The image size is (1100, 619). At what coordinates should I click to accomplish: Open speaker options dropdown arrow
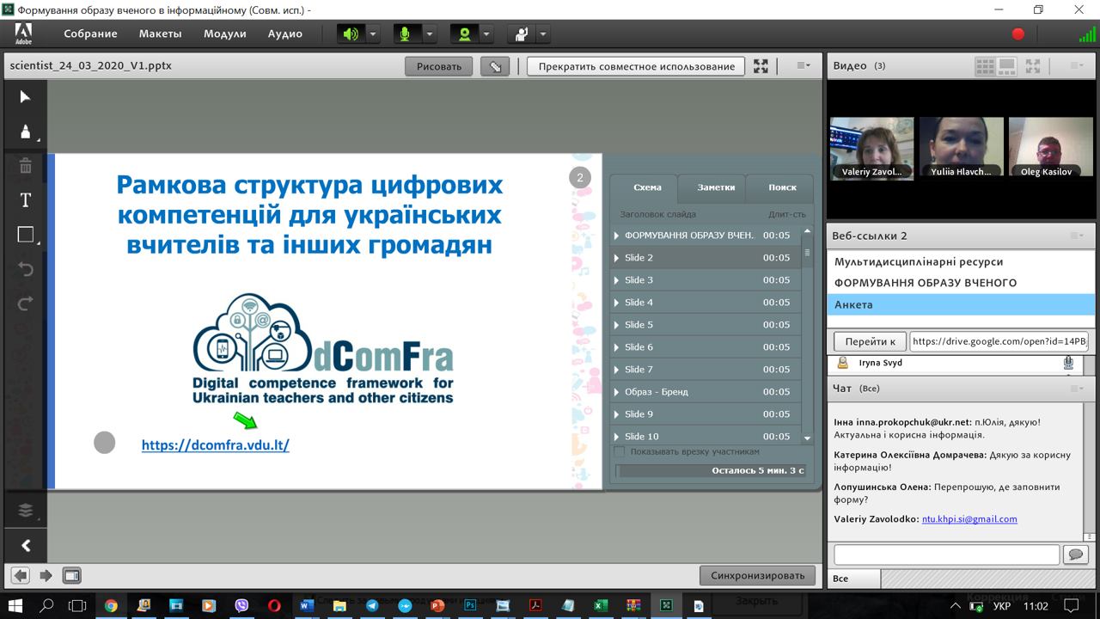(373, 34)
